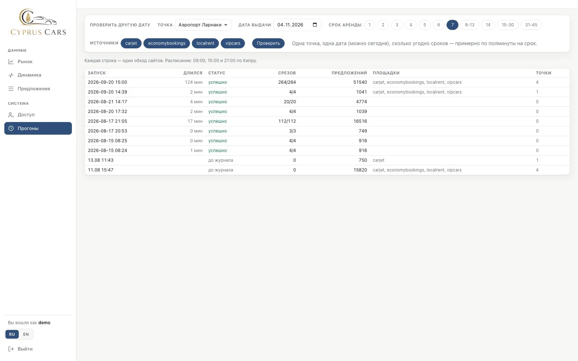This screenshot has width=578, height=361.
Task: Click the 124 мин duration value
Action: tap(194, 82)
